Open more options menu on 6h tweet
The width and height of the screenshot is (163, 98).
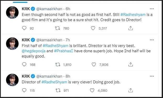[x=152, y=9]
